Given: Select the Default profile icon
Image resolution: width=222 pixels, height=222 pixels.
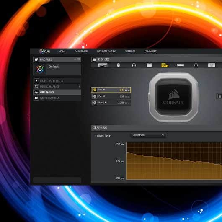Looking at the screenshot, I should coord(40,69).
